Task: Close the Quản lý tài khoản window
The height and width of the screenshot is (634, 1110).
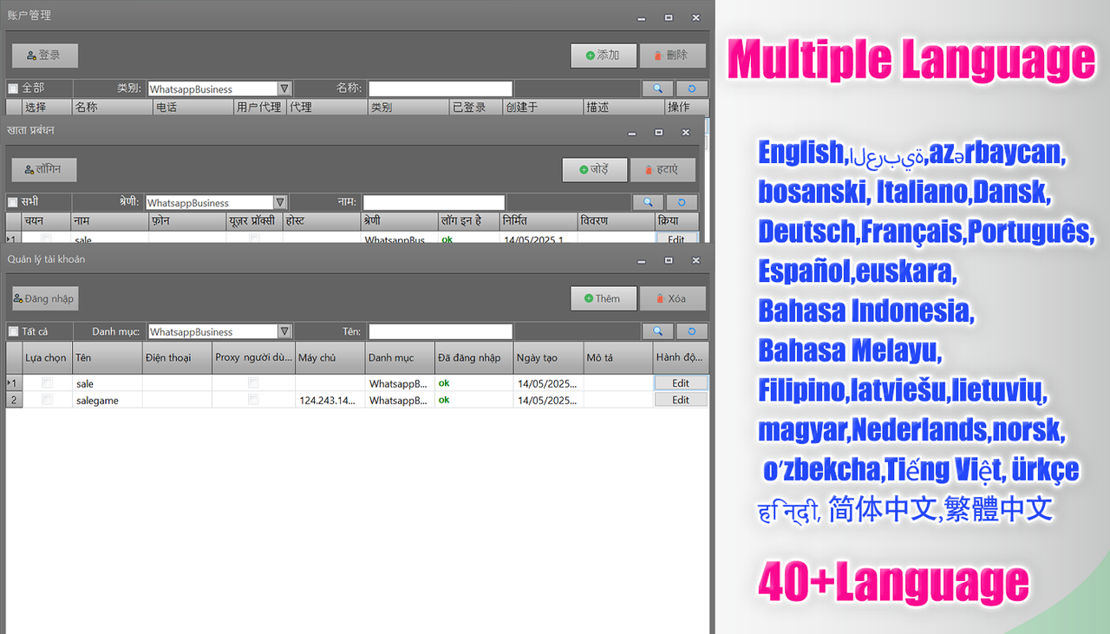Action: tap(695, 260)
